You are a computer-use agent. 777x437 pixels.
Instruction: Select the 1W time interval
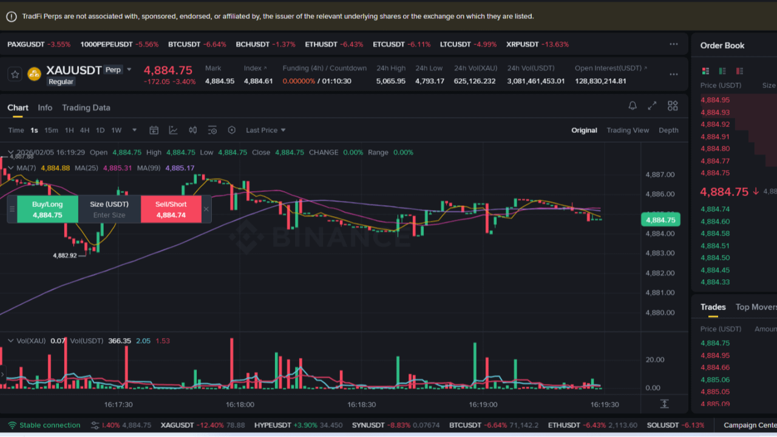pyautogui.click(x=116, y=130)
